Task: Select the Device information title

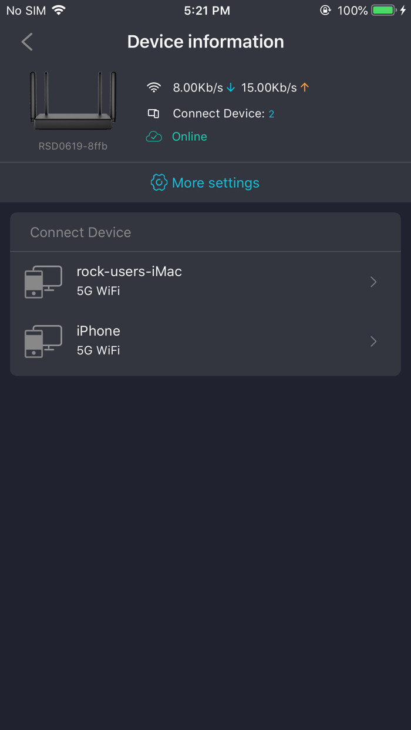Action: (206, 42)
